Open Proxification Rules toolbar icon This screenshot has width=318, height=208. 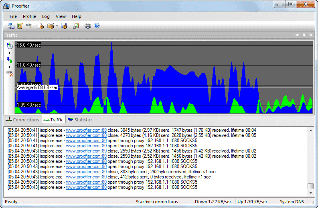(x=20, y=26)
